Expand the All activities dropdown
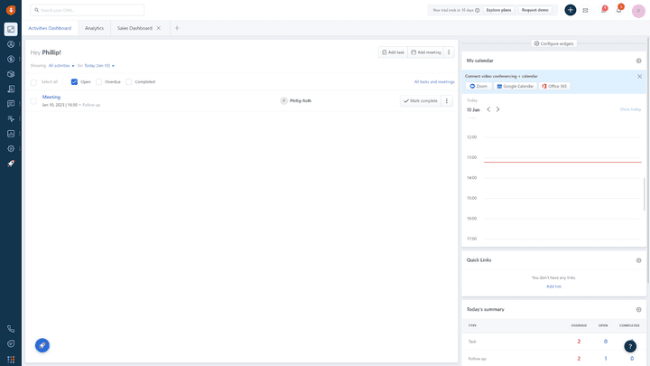 (61, 66)
